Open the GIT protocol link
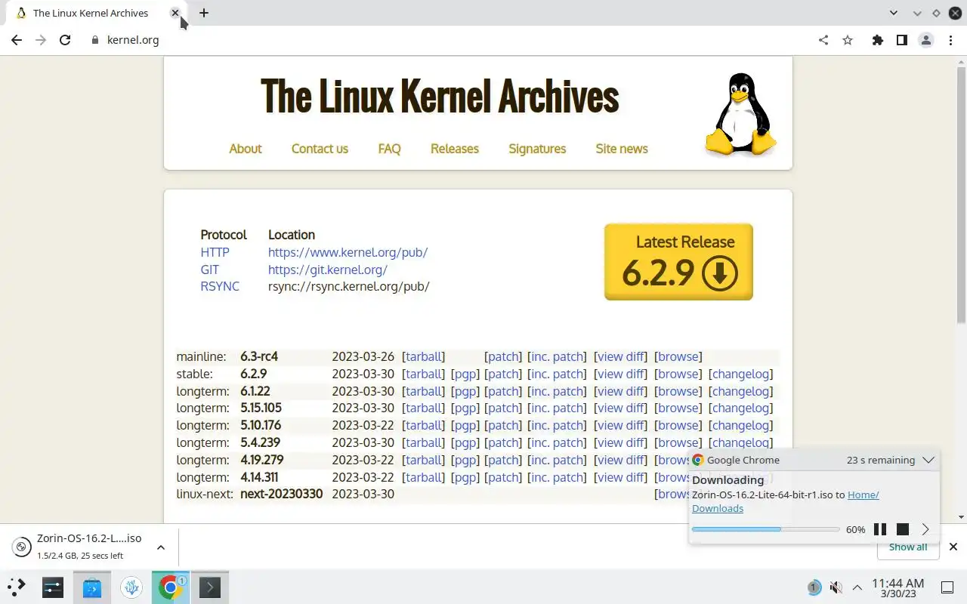 click(x=210, y=270)
